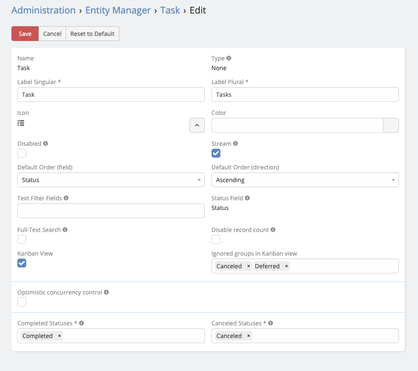The image size is (418, 371).
Task: Open the color picker swatch
Action: pyautogui.click(x=390, y=125)
